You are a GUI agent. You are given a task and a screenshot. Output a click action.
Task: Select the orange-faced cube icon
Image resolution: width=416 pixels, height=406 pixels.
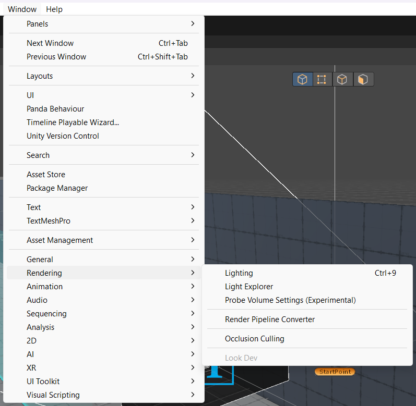(x=363, y=79)
